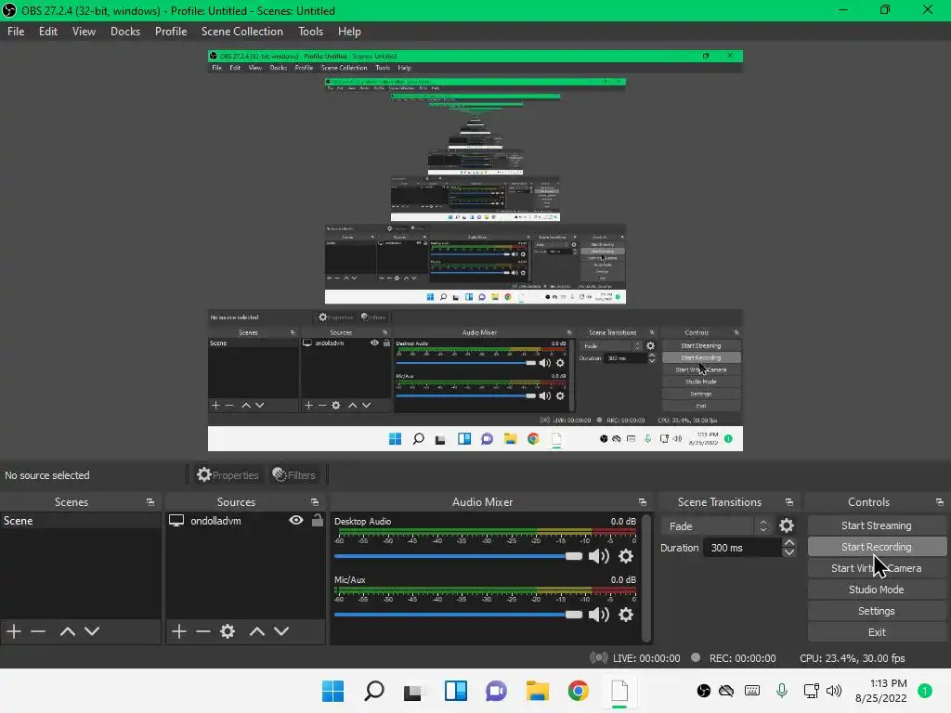Adjust Desktop Audio volume slider
The width and height of the screenshot is (951, 713).
tap(458, 556)
